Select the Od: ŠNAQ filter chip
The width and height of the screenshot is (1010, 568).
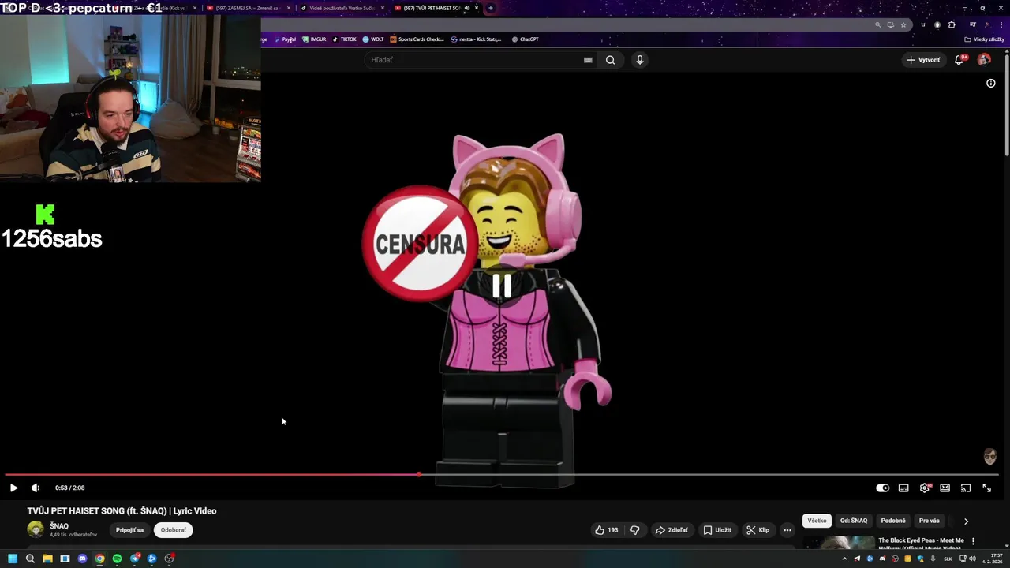854,521
